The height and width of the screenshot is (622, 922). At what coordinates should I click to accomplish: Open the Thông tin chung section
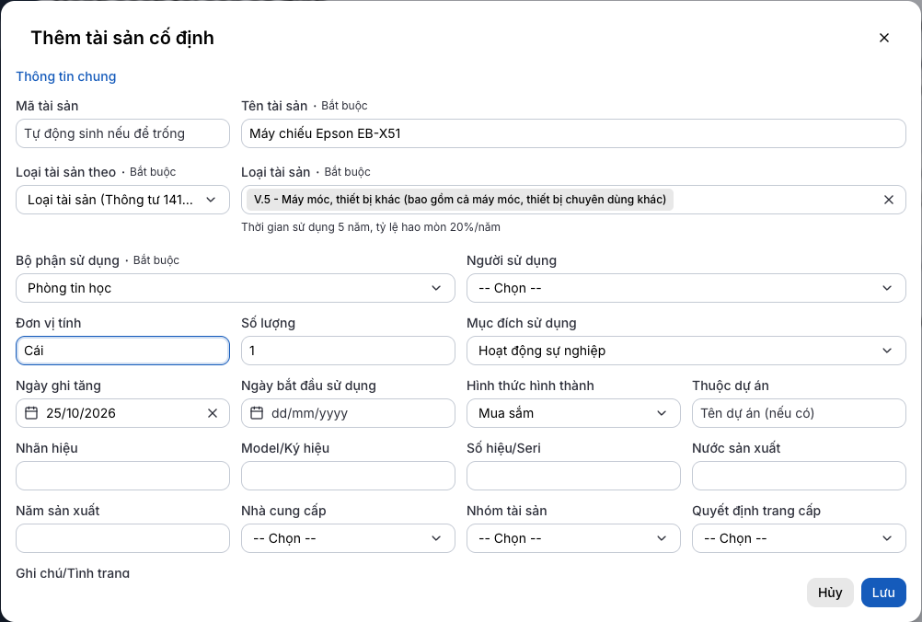click(66, 76)
